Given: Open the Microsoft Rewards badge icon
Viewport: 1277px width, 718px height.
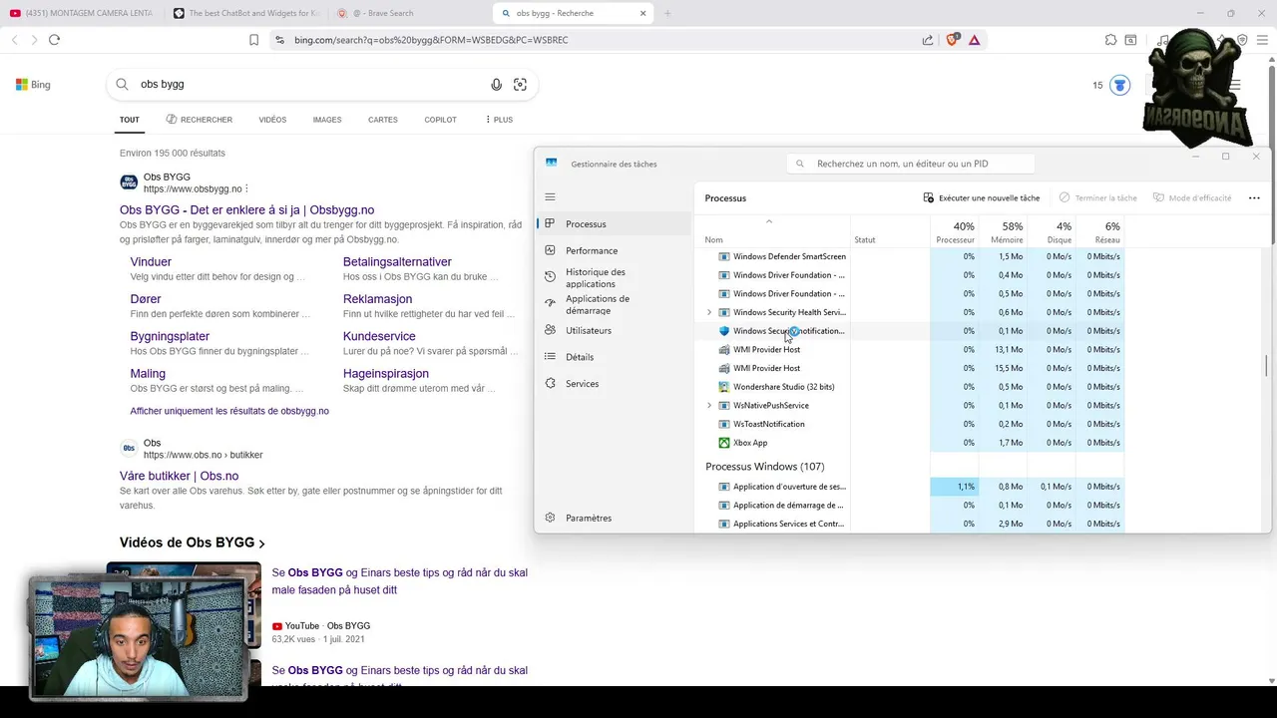Looking at the screenshot, I should (1120, 85).
